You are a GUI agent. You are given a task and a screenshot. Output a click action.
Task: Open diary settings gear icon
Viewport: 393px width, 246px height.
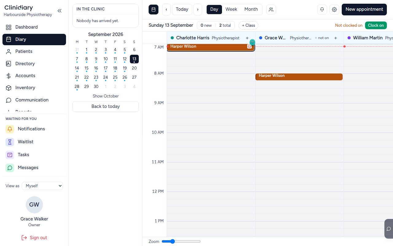click(334, 10)
